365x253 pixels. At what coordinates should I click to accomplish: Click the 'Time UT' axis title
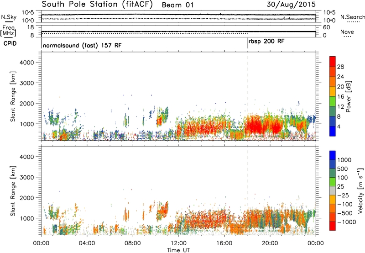point(178,250)
